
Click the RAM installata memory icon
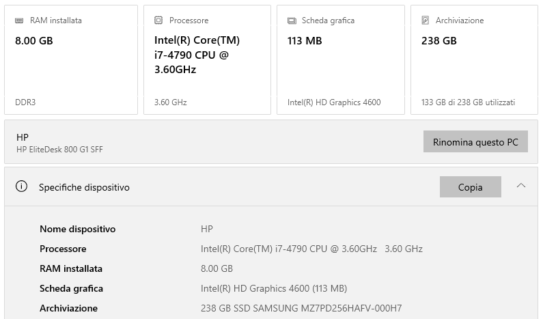tap(19, 20)
